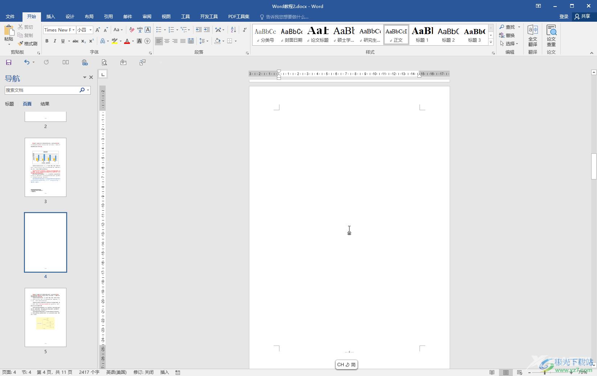Open the line spacing dropdown
Screen dimensions: 597x376
[204, 41]
